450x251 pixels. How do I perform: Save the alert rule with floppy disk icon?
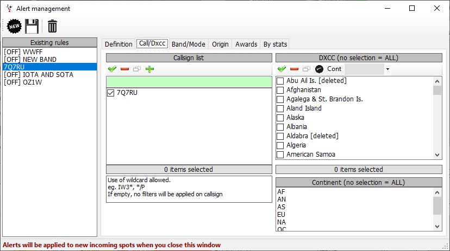tap(32, 27)
